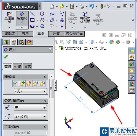This screenshot has width=137, height=136.
Task: Click the Print icon
Action: click(82, 6)
